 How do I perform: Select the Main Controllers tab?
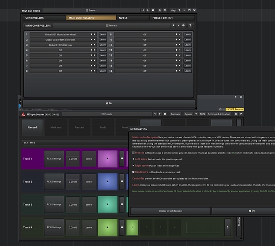click(x=91, y=18)
